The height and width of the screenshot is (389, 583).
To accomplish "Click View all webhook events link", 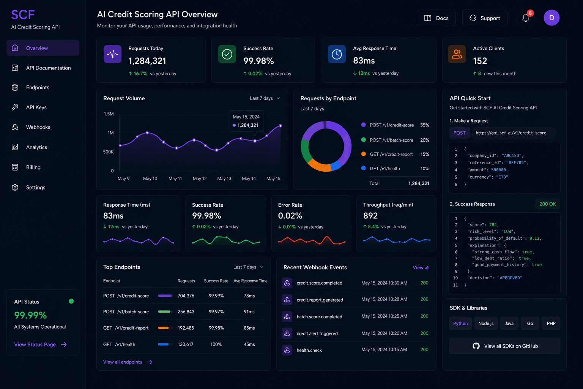I will tap(421, 267).
